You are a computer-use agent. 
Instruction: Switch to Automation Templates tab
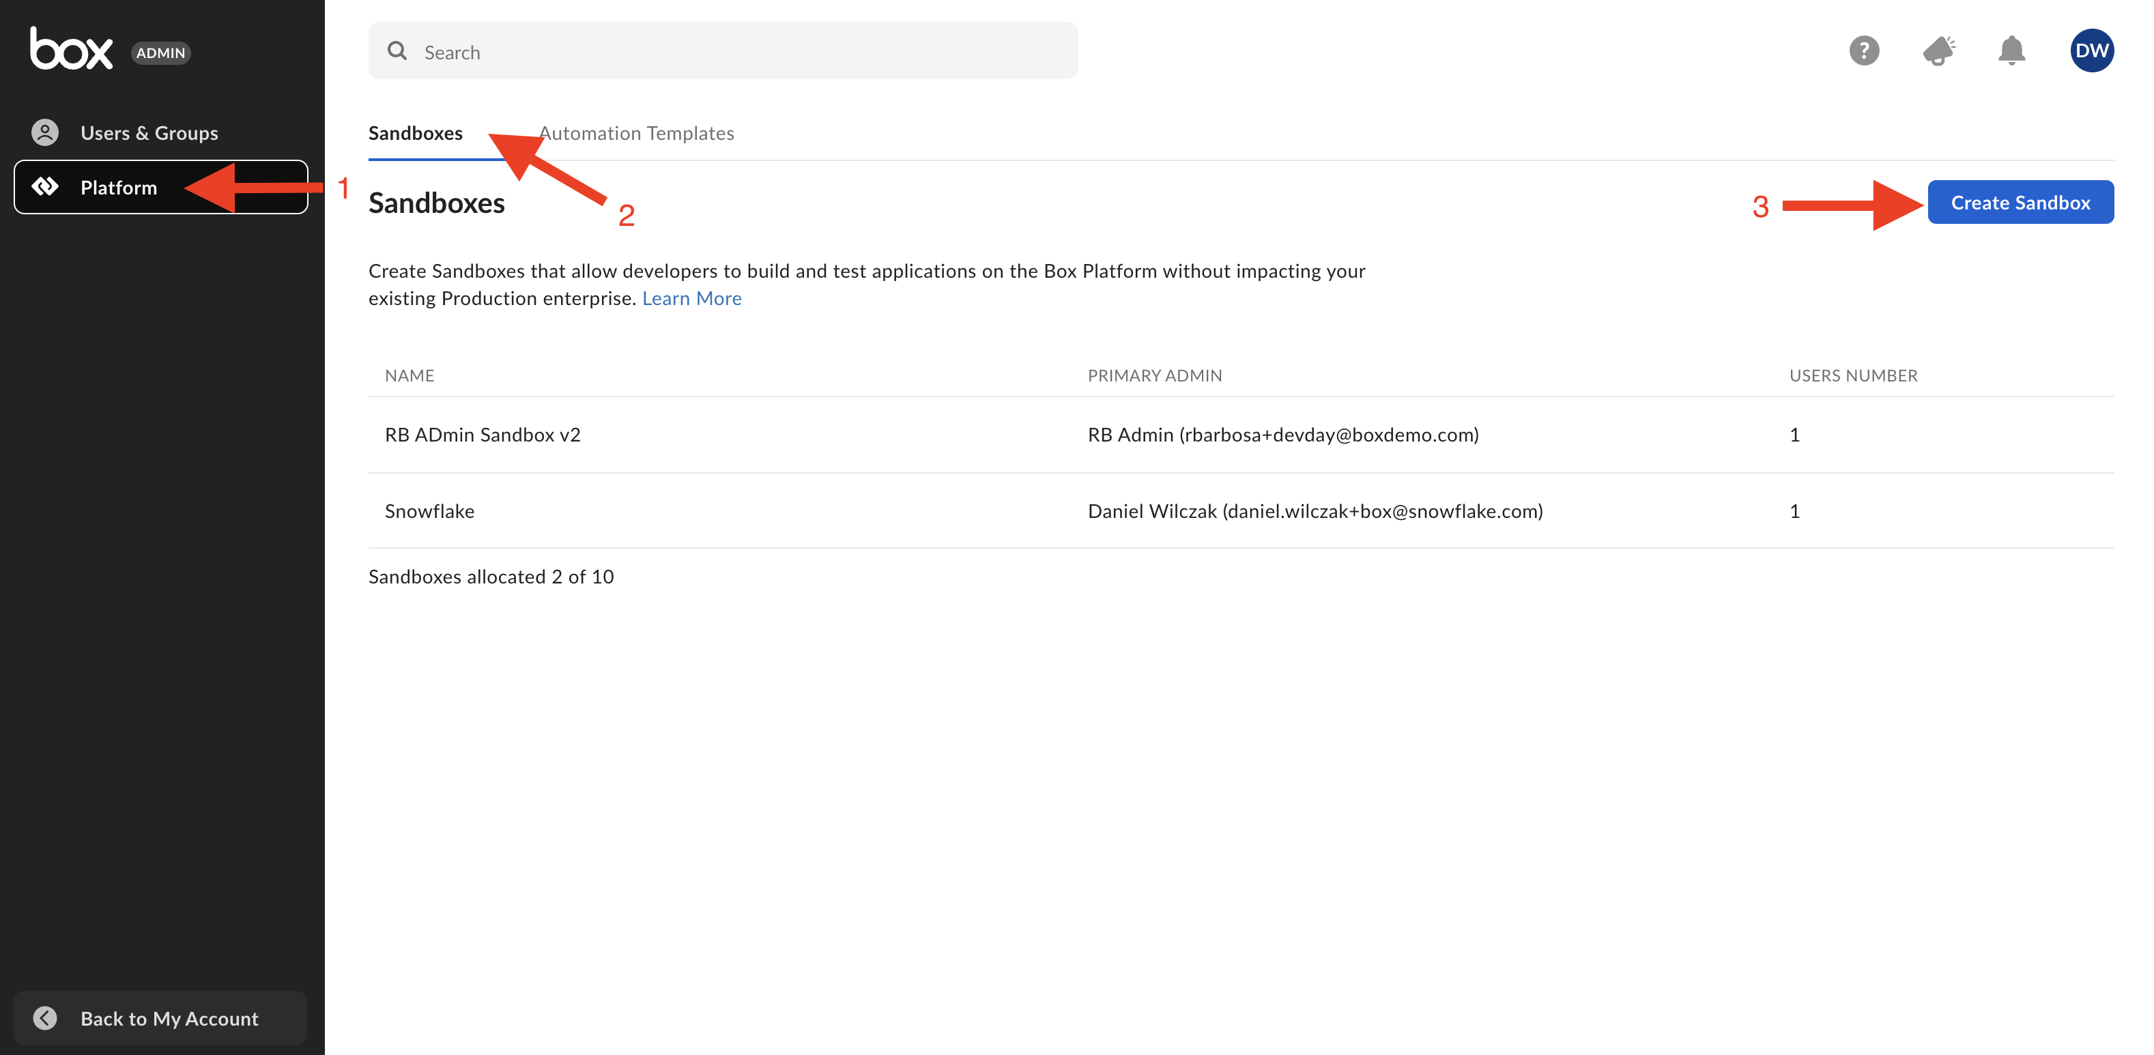pyautogui.click(x=636, y=133)
